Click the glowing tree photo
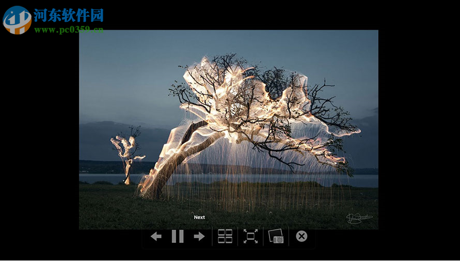The width and height of the screenshot is (460, 261). coord(229,130)
